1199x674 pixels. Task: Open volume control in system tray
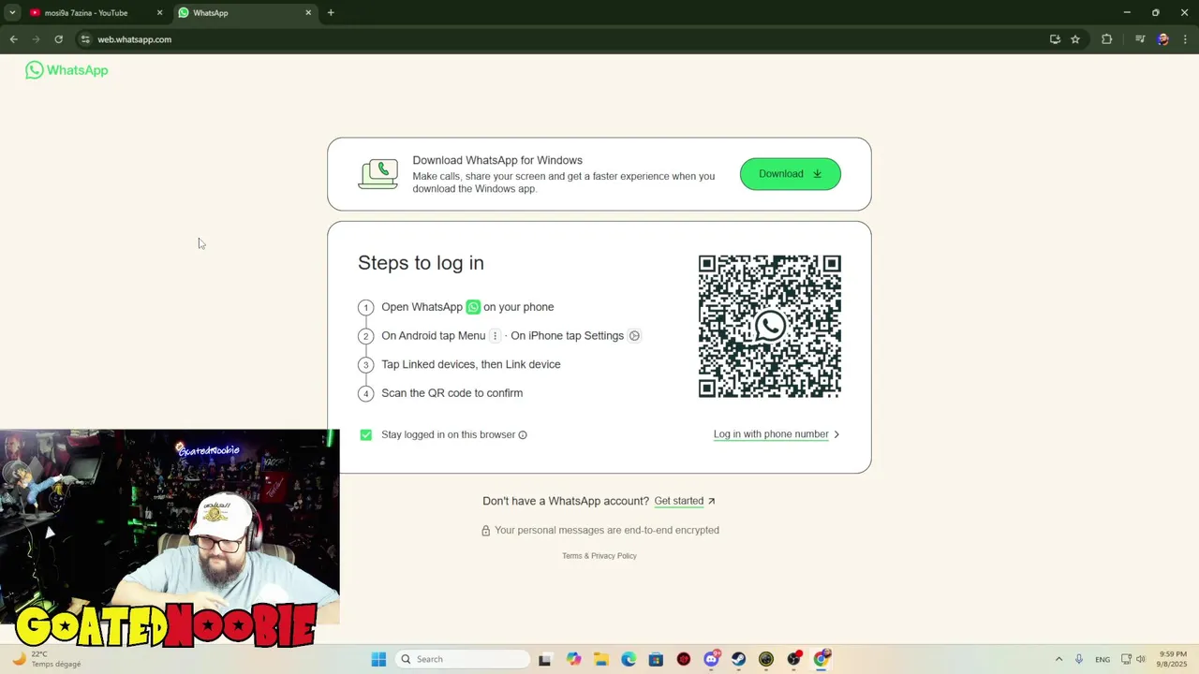coord(1141,659)
